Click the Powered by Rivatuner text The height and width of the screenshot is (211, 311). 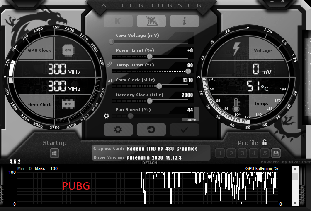pos(286,162)
